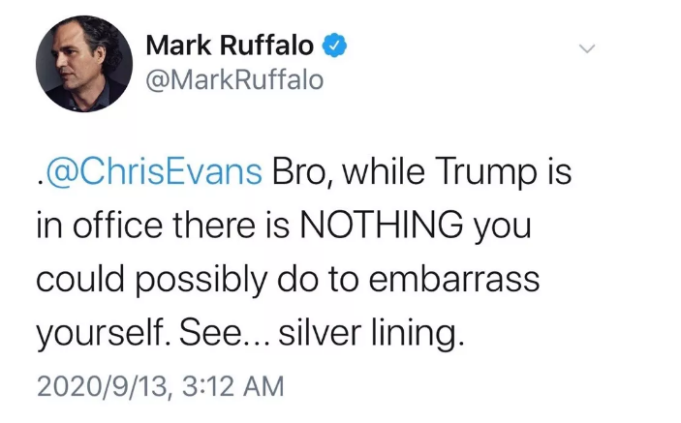Open the @MarkRuffalo handle link

(234, 80)
